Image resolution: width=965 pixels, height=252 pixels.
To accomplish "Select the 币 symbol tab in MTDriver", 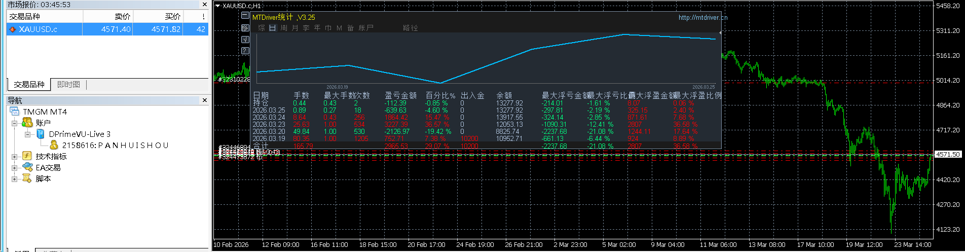I will (x=328, y=28).
